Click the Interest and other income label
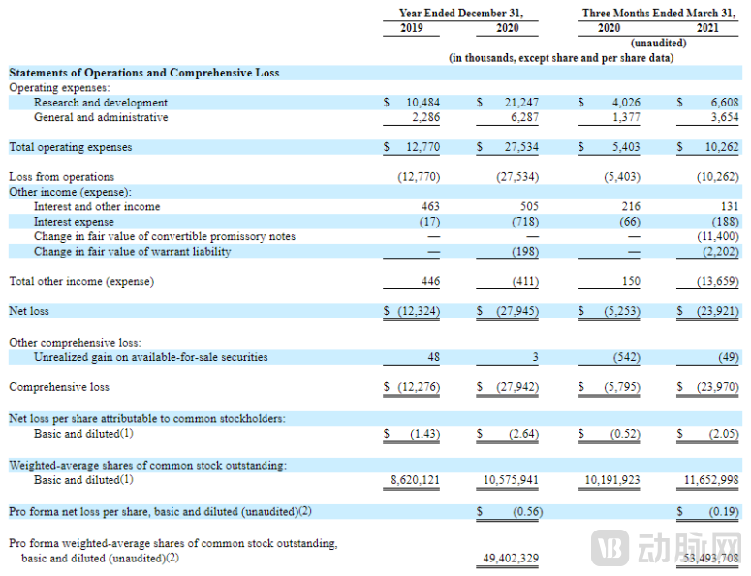This screenshot has width=751, height=576. [97, 207]
